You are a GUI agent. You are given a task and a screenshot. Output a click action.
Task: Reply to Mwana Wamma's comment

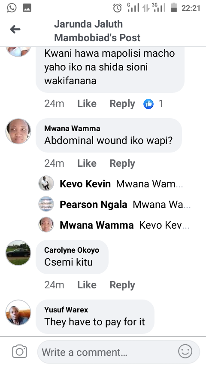(x=122, y=163)
